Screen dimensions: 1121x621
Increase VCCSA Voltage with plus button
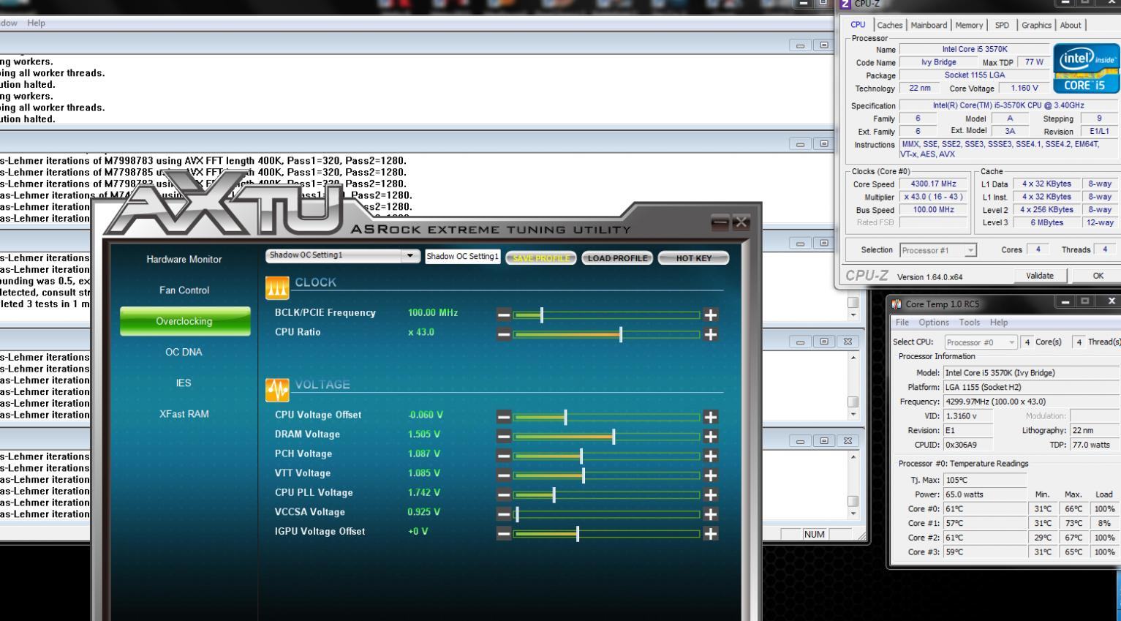click(710, 514)
